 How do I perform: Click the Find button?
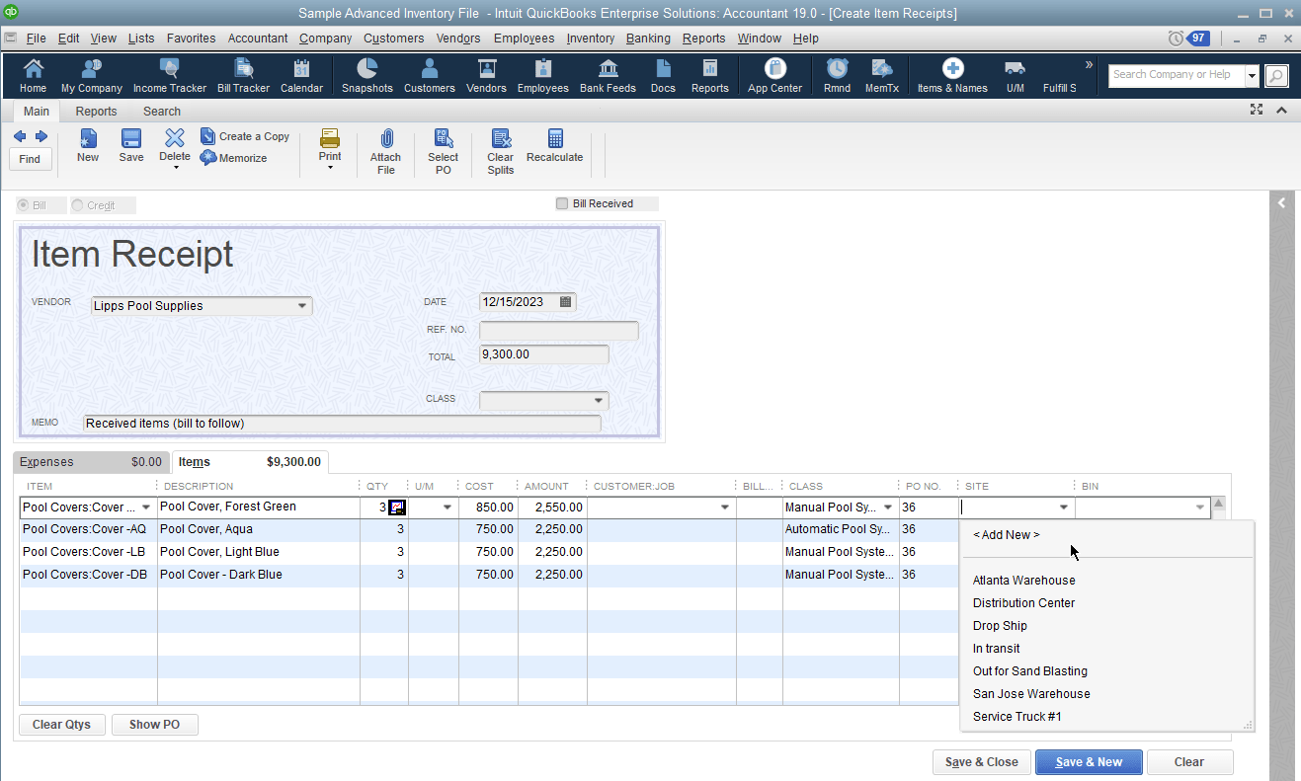click(x=30, y=159)
